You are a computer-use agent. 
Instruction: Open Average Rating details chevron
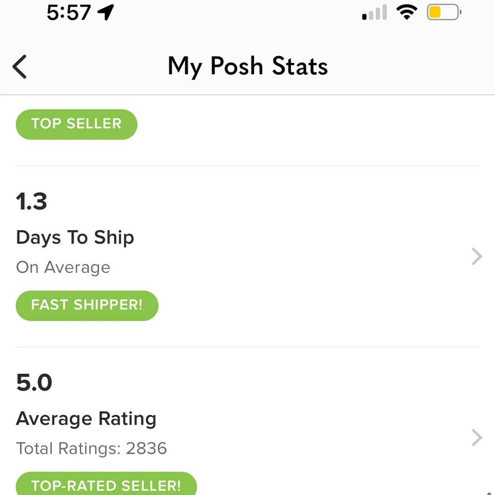point(477,438)
